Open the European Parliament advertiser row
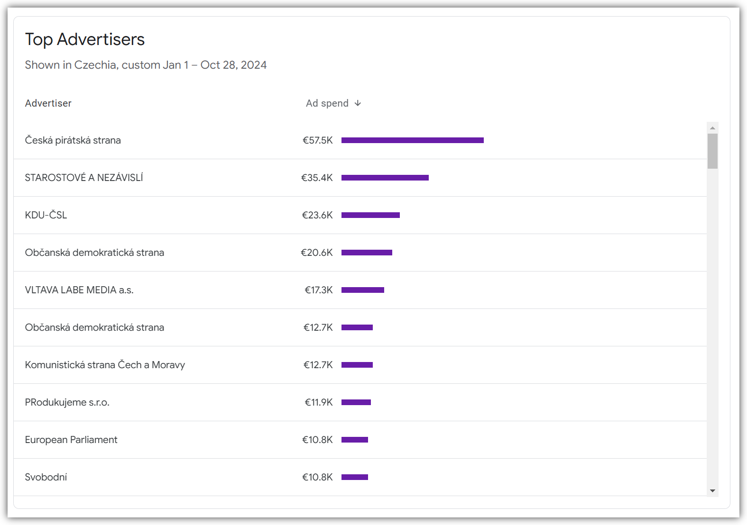Viewport: 747px width, 525px height. pyautogui.click(x=360, y=440)
